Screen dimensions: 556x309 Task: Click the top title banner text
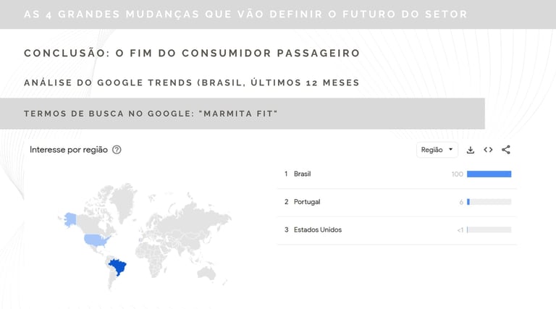[x=245, y=14]
